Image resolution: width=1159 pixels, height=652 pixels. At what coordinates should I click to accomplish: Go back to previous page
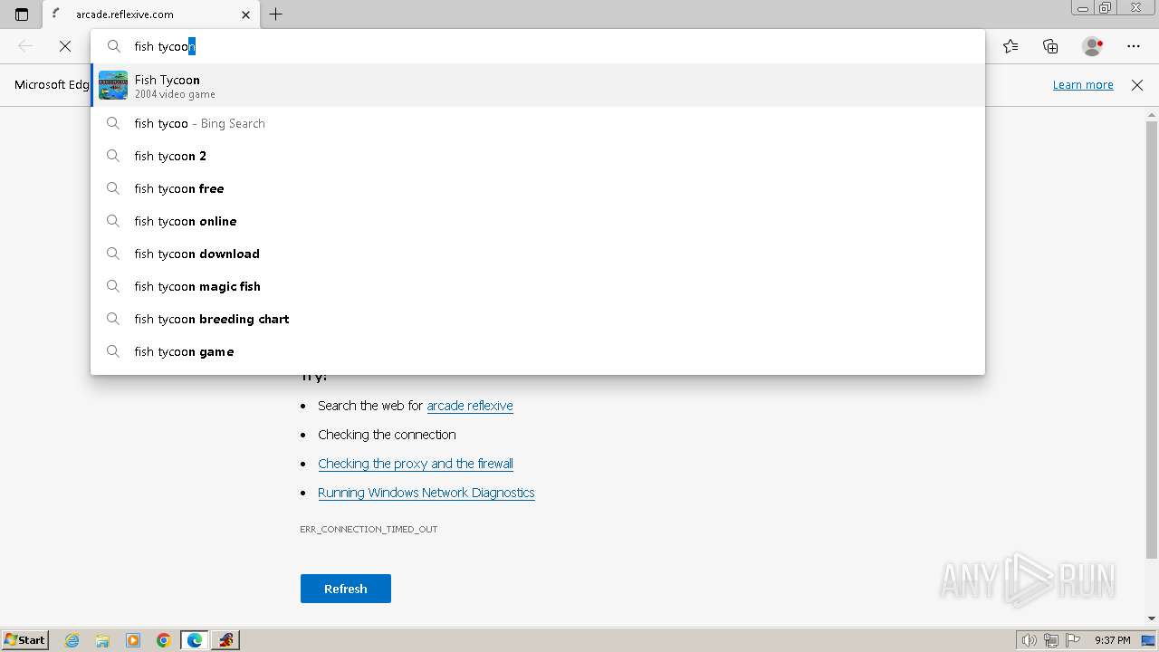click(x=25, y=46)
